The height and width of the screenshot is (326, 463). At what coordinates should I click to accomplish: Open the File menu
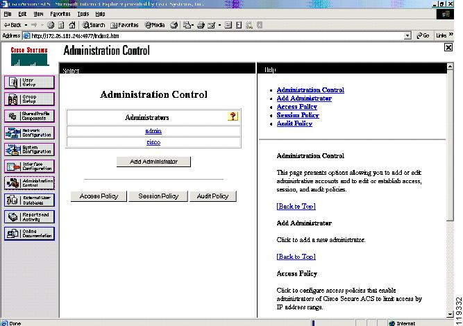coord(8,14)
